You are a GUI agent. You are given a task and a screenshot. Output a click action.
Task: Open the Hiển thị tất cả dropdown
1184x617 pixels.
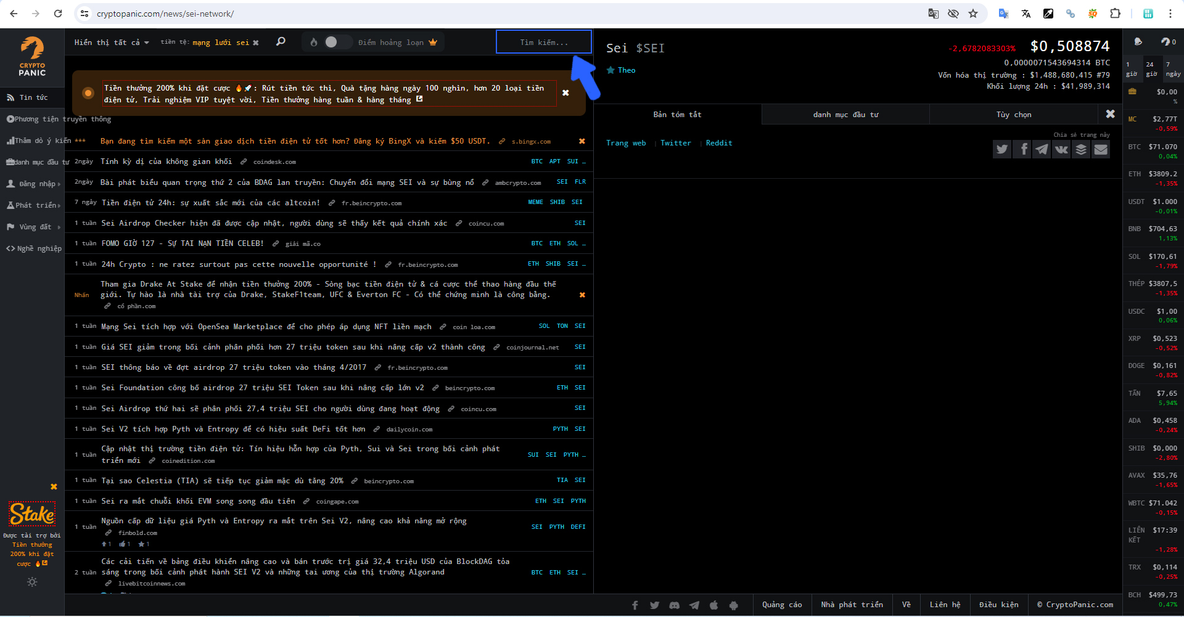tap(112, 43)
